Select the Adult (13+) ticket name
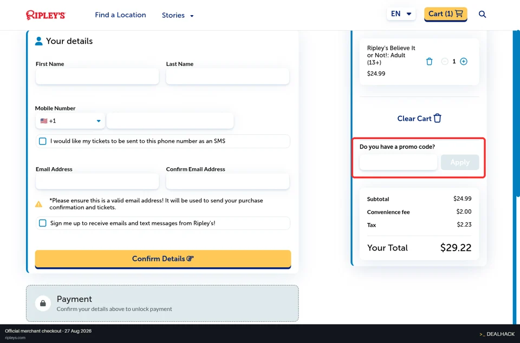 click(391, 55)
